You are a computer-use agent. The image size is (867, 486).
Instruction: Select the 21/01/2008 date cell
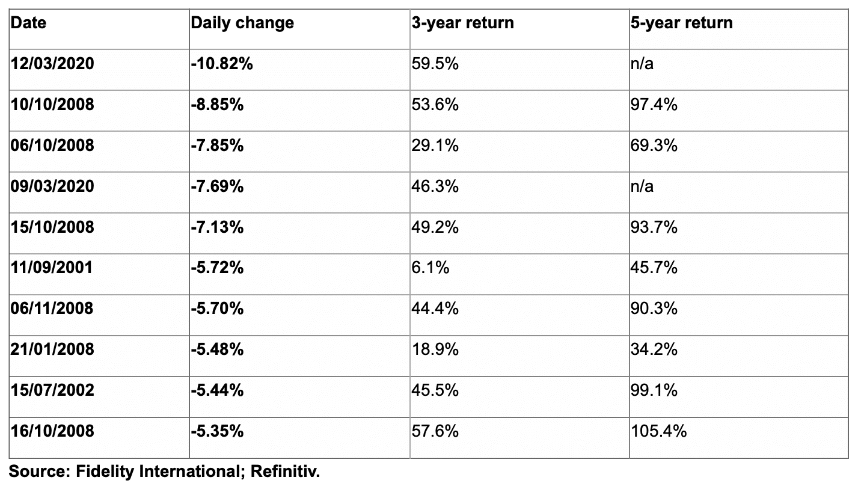tap(99, 355)
